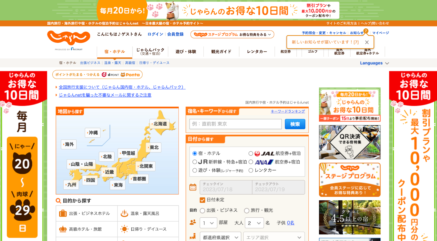Open the 不審なメール warning link

click(x=105, y=95)
